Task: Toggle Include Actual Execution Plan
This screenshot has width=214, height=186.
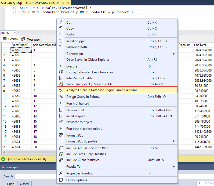Action: (117, 148)
